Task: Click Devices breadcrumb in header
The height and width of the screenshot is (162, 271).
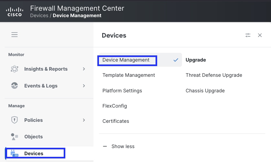Action: [39, 16]
